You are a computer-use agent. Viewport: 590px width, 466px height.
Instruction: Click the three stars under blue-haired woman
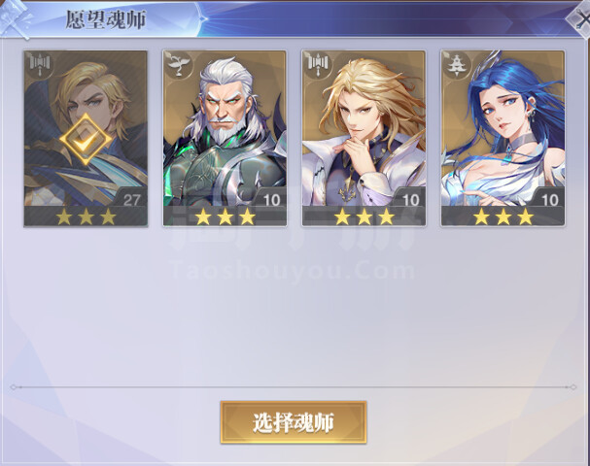pos(503,216)
